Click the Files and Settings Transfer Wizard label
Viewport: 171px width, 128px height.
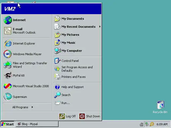pyautogui.click(x=30, y=65)
